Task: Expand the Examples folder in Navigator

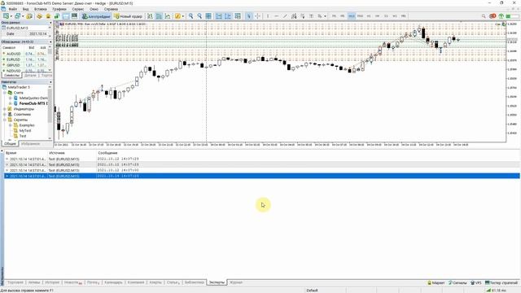Action: [11, 125]
